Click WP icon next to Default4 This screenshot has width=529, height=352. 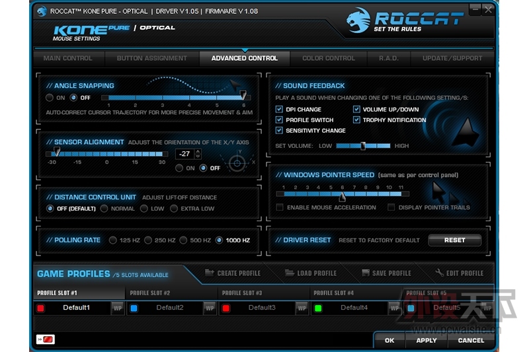(x=394, y=308)
